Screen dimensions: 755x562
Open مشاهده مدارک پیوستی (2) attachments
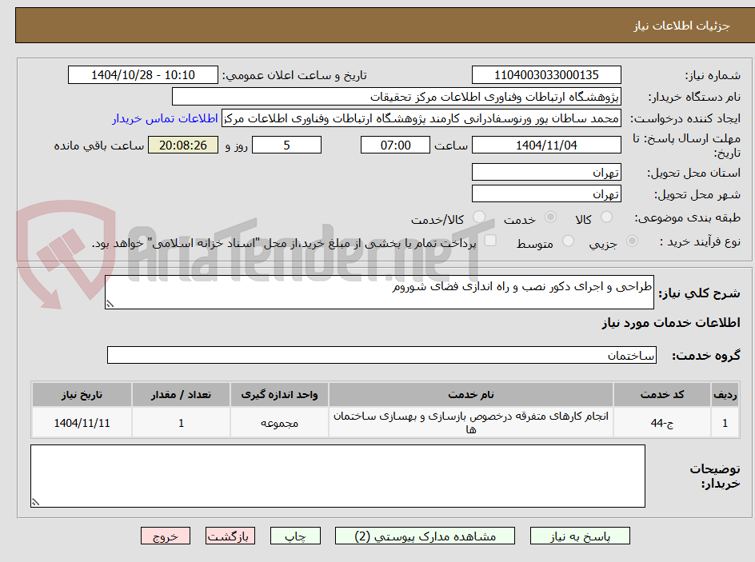(425, 536)
